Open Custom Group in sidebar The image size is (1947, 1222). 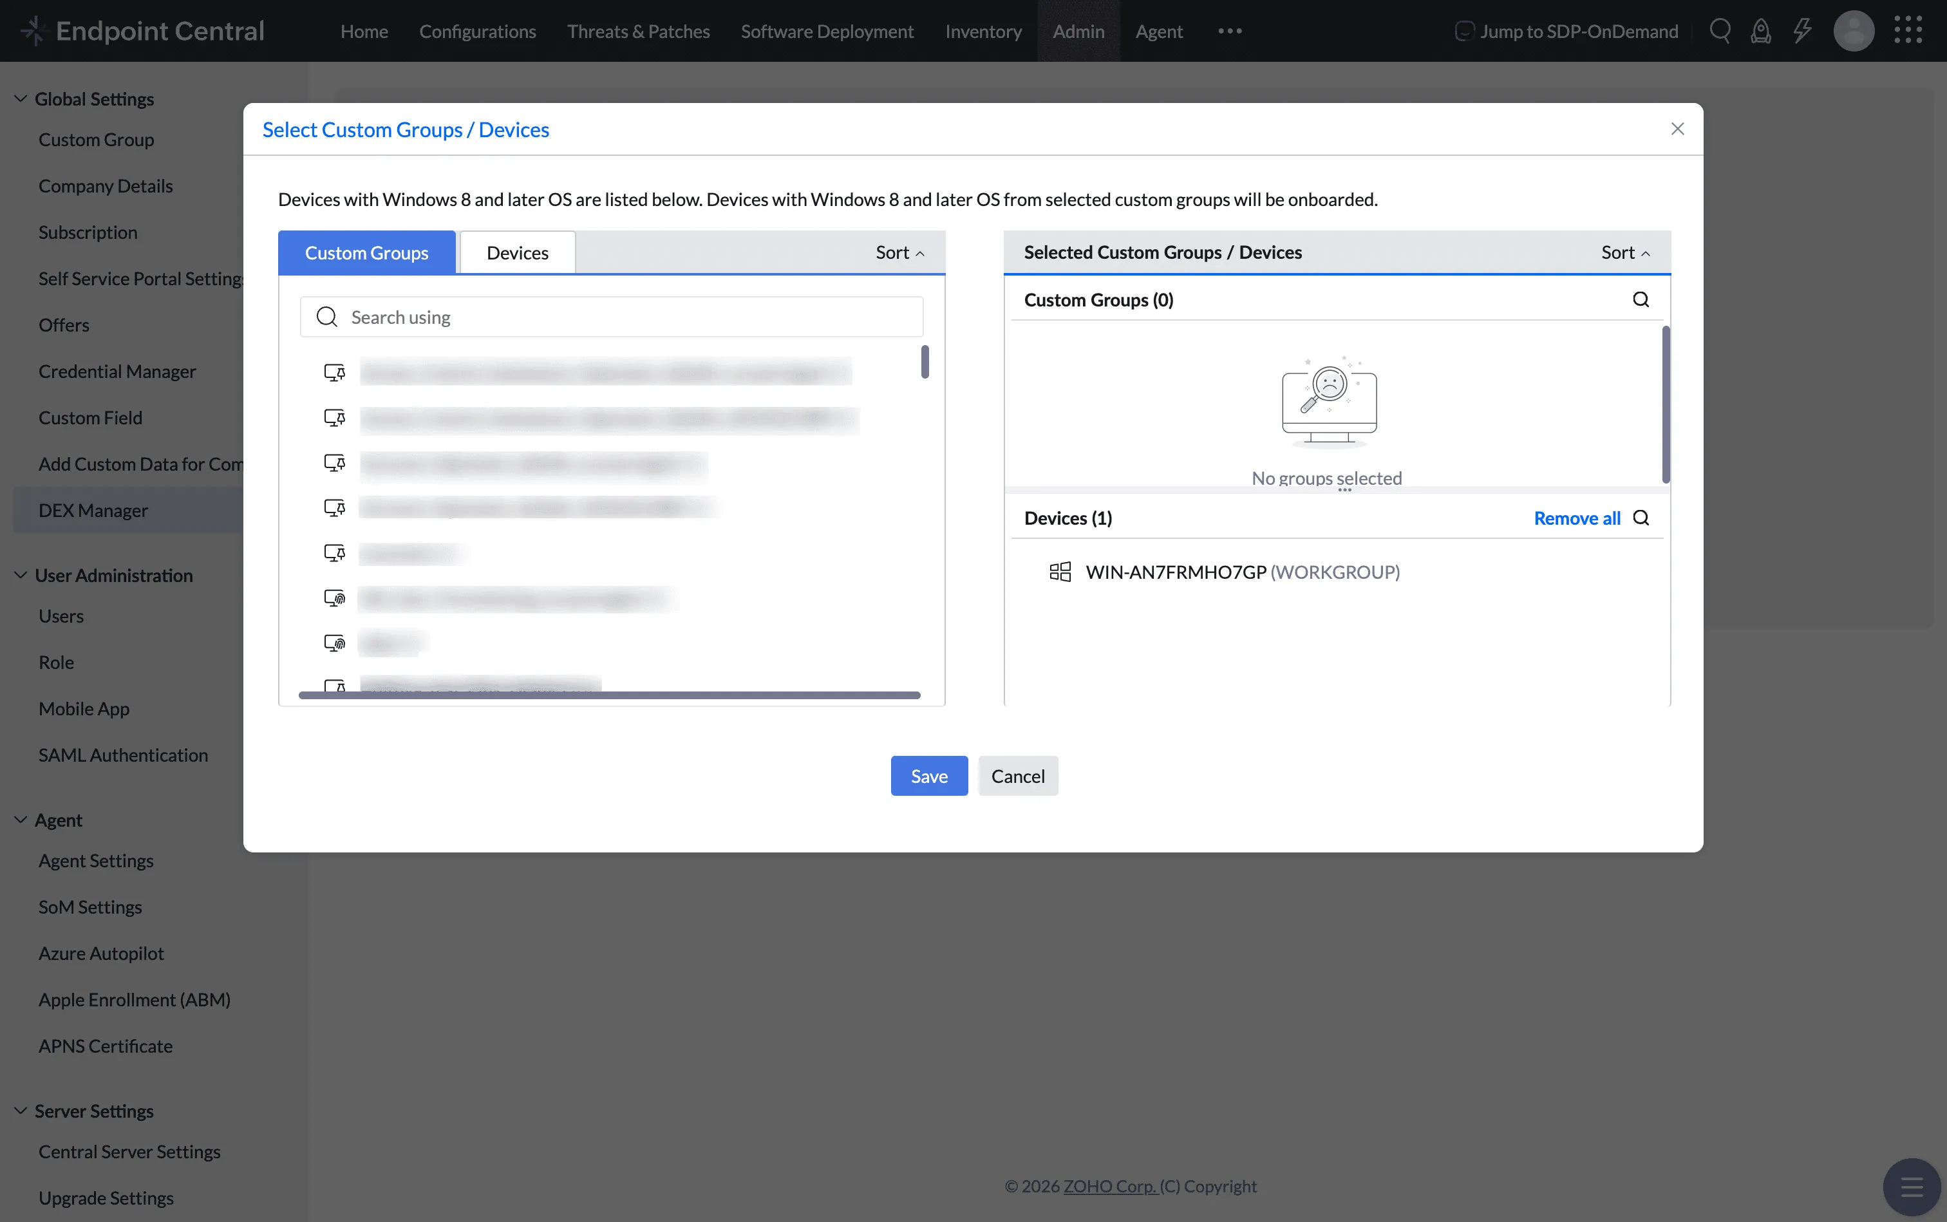tap(96, 140)
